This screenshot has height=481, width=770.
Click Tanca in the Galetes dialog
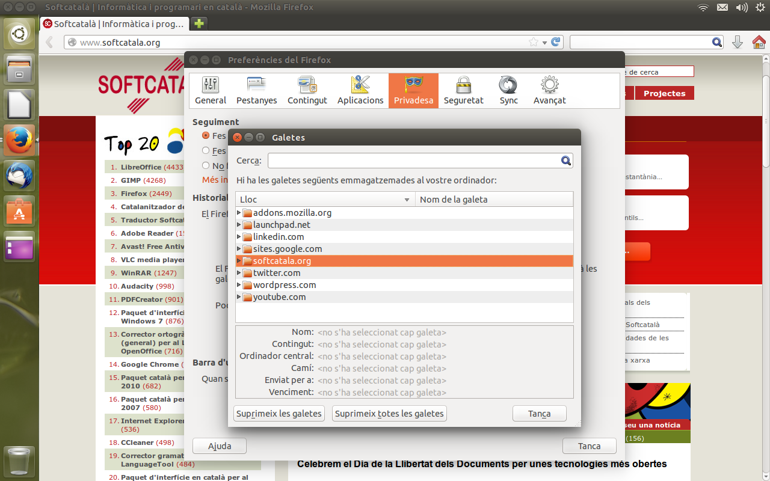click(540, 414)
